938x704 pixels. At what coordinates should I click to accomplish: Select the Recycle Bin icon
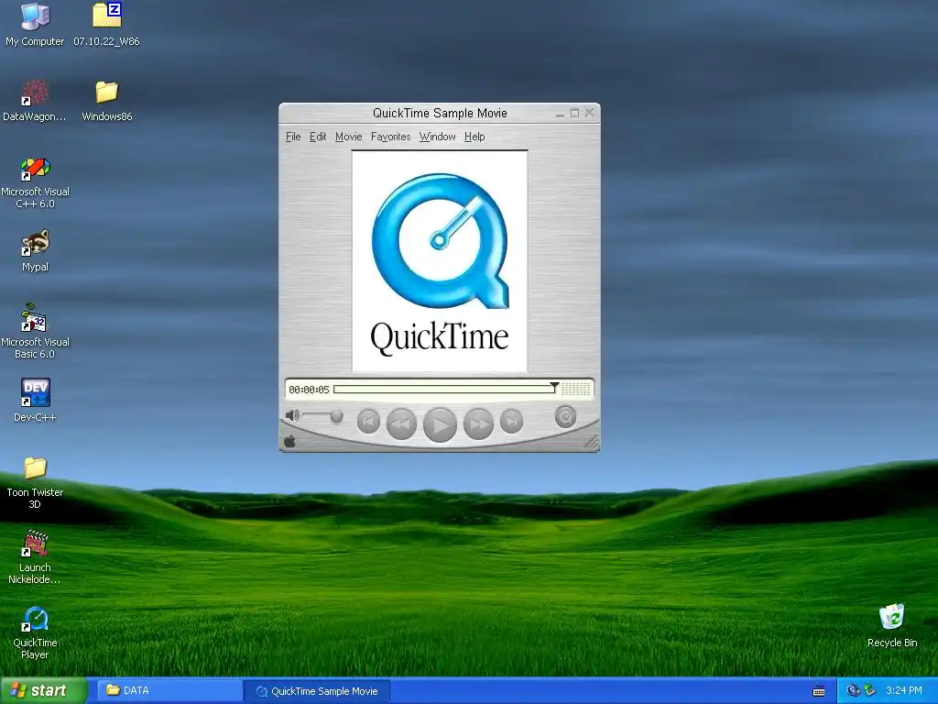pyautogui.click(x=892, y=626)
